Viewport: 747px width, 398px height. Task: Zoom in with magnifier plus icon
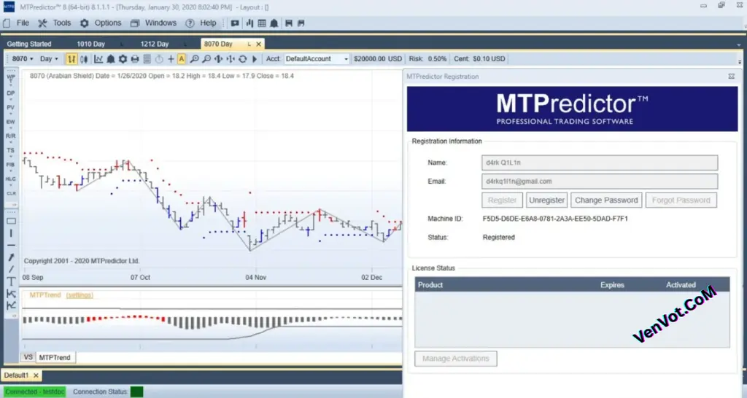(x=194, y=59)
